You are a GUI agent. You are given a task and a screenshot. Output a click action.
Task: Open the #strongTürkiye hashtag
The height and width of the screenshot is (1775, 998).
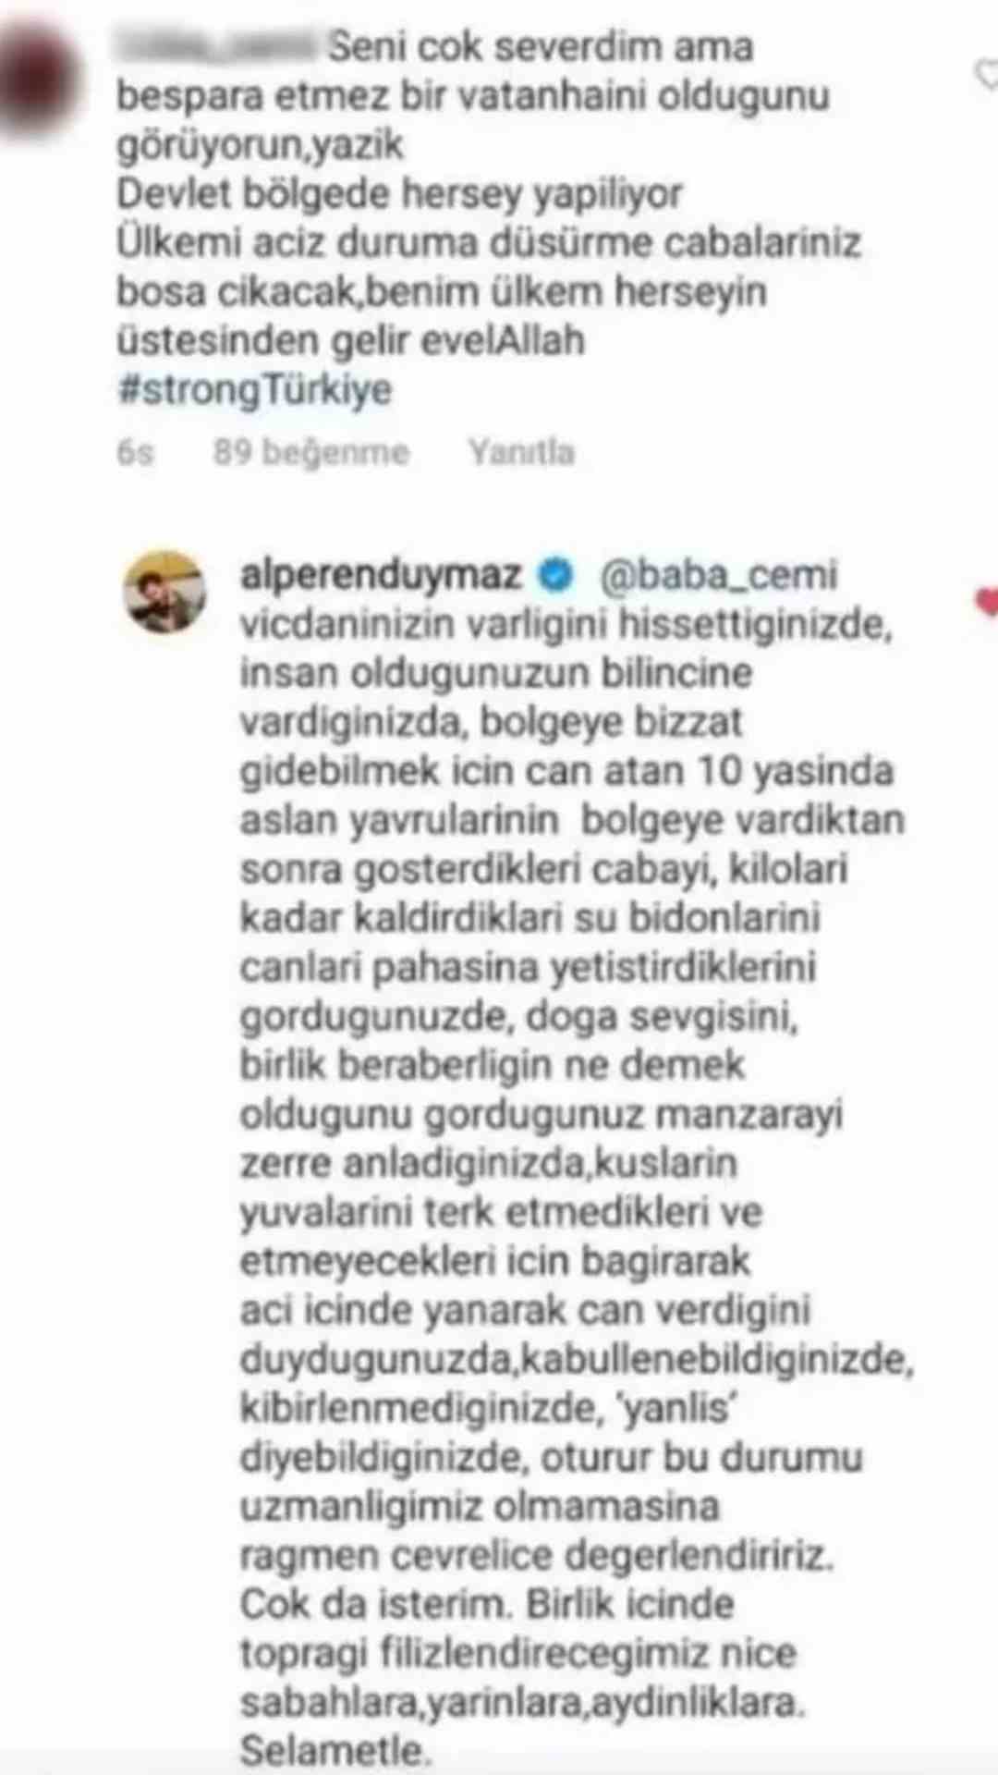[255, 389]
